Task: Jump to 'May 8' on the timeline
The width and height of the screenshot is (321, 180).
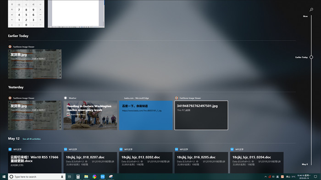Action: [x=304, y=164]
